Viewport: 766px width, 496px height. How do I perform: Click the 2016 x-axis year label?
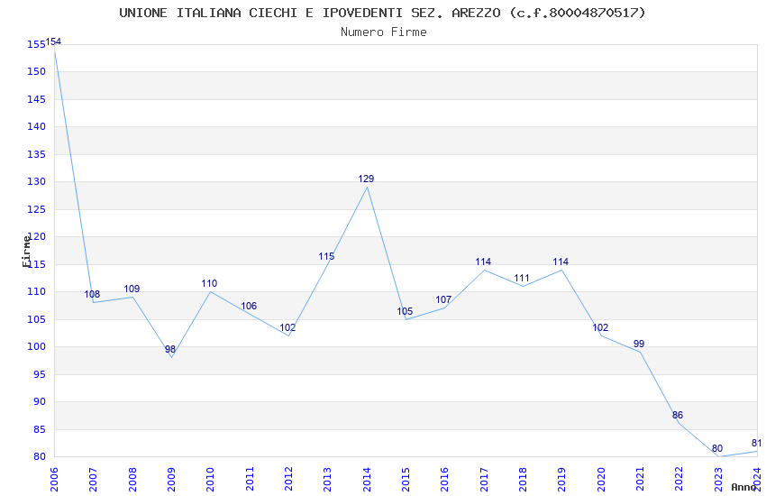pos(444,479)
